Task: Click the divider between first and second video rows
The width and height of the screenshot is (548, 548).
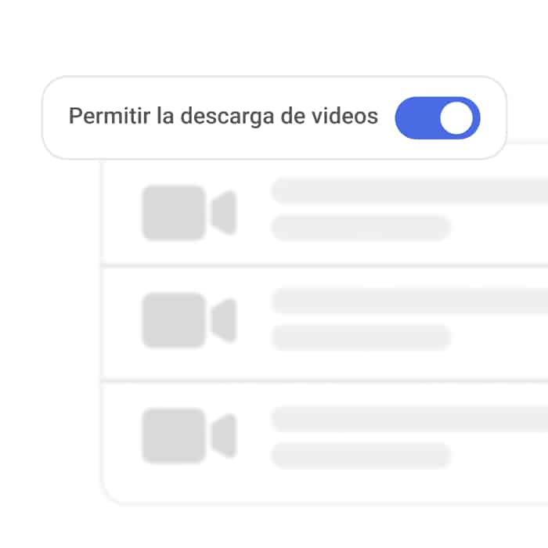Action: pos(324,266)
